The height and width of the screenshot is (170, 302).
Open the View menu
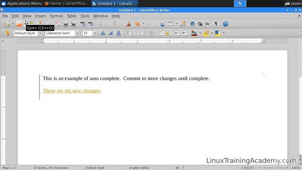[27, 16]
